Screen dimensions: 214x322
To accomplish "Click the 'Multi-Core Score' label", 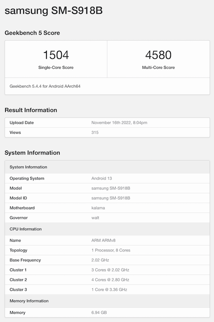I will [x=159, y=68].
